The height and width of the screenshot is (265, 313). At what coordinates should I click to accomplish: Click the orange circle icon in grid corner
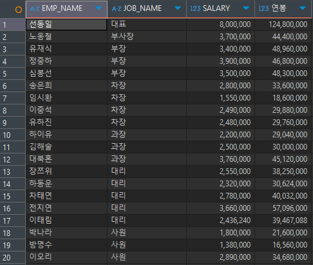(x=19, y=10)
